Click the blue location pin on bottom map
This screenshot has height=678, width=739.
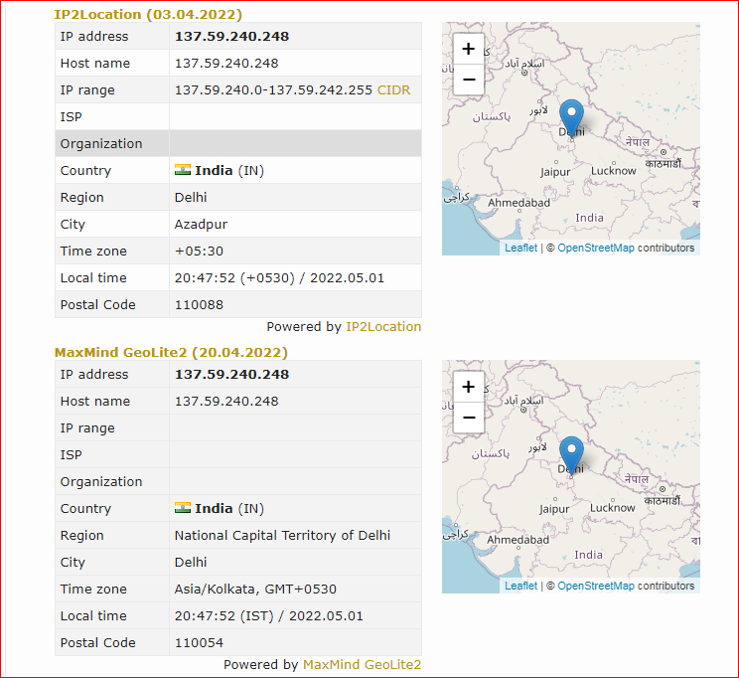click(x=571, y=455)
